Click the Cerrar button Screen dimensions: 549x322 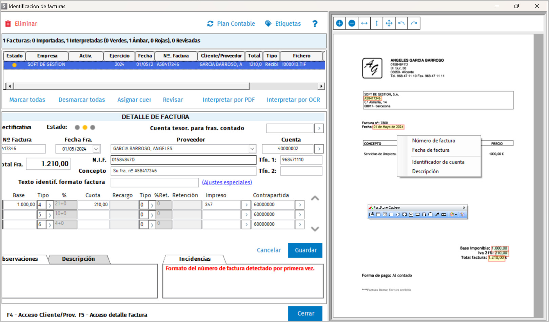pos(305,313)
